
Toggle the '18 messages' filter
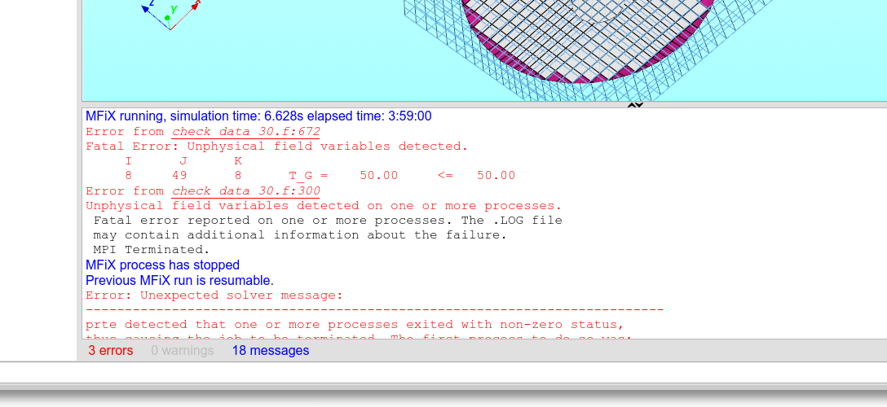(x=271, y=351)
